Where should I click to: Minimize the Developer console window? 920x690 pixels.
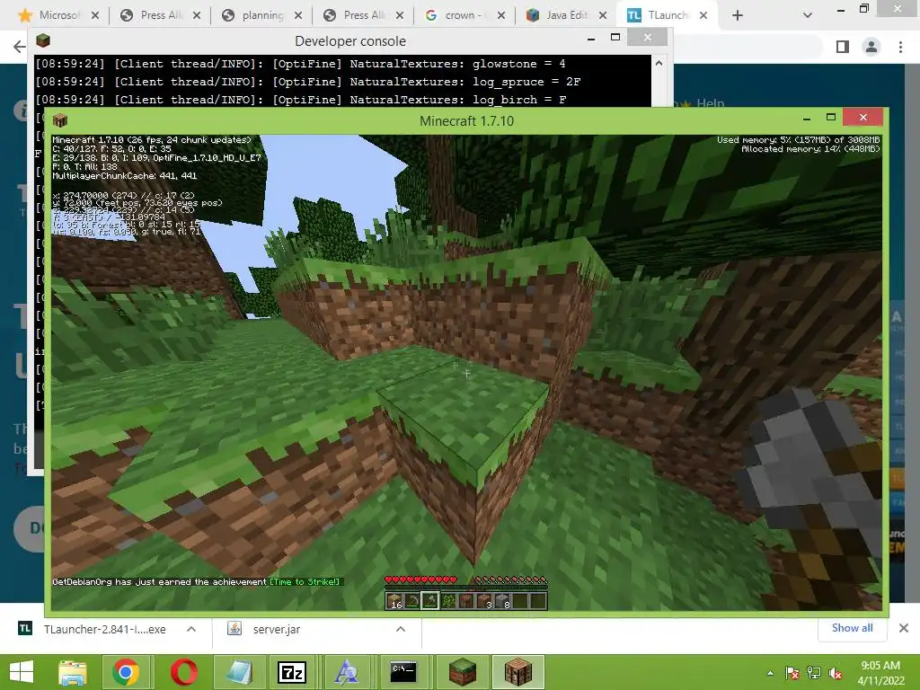click(591, 39)
